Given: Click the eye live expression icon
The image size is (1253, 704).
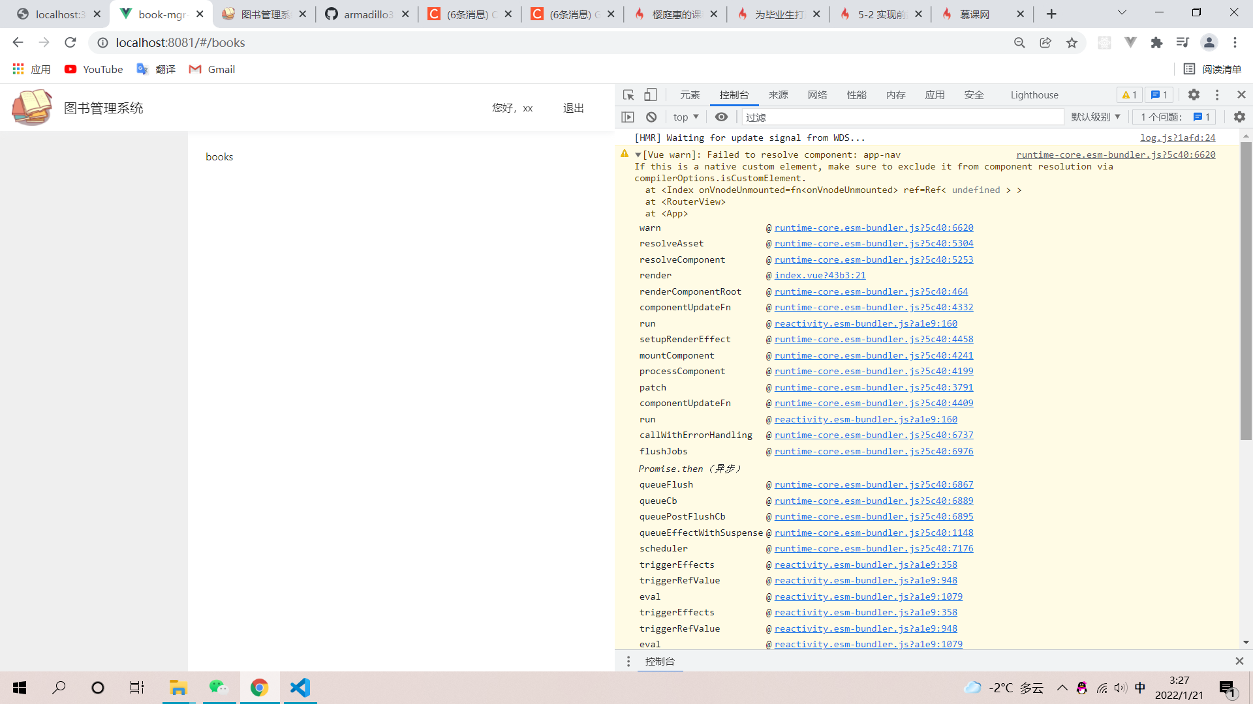Looking at the screenshot, I should tap(721, 117).
